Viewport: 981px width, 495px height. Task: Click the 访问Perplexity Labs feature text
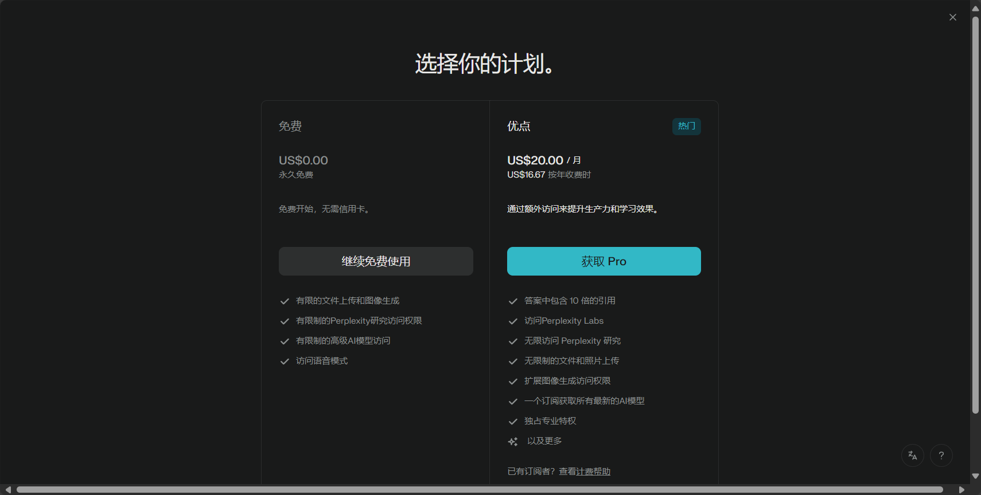[564, 321]
